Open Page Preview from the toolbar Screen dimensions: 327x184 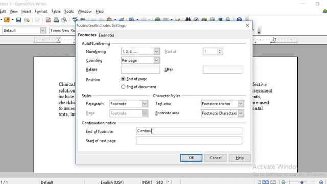64,20
